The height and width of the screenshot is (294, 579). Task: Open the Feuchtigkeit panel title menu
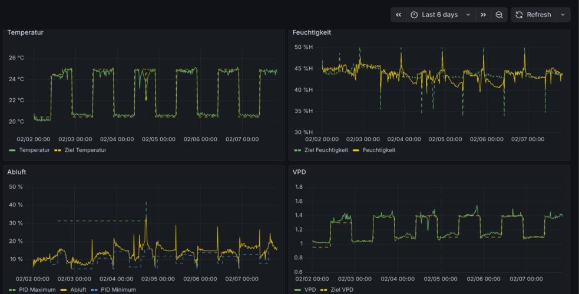point(312,32)
